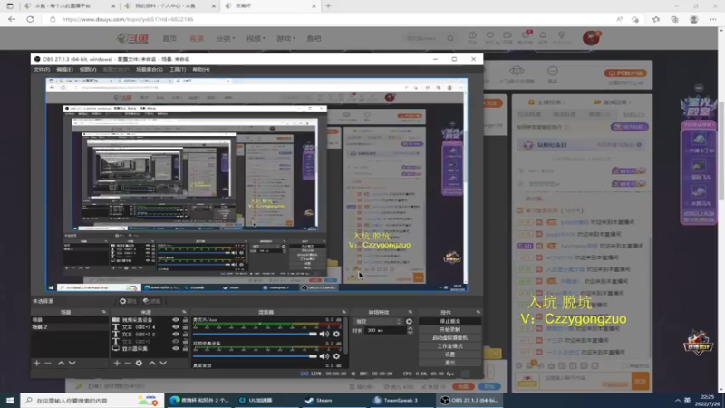Open OBS 视图(V) menu
Image resolution: width=725 pixels, height=408 pixels.
tap(88, 70)
